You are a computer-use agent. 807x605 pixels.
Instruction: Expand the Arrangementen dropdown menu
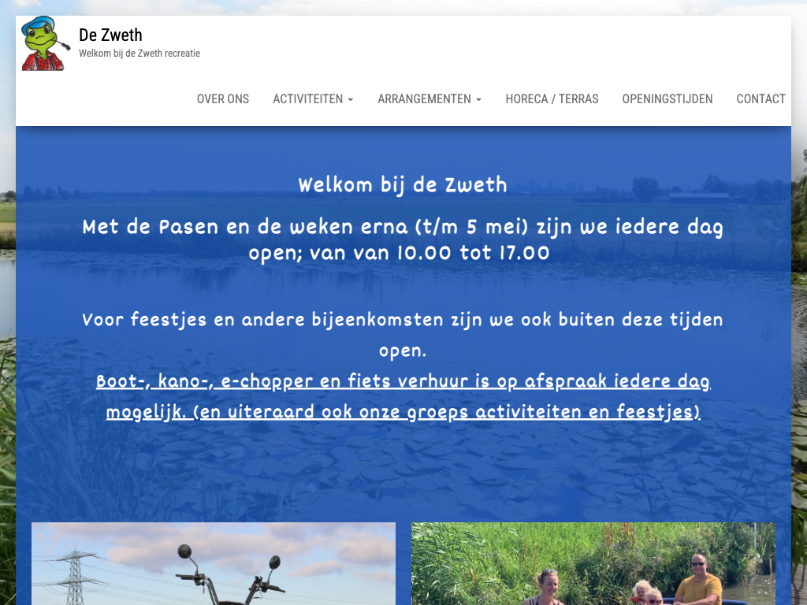430,98
